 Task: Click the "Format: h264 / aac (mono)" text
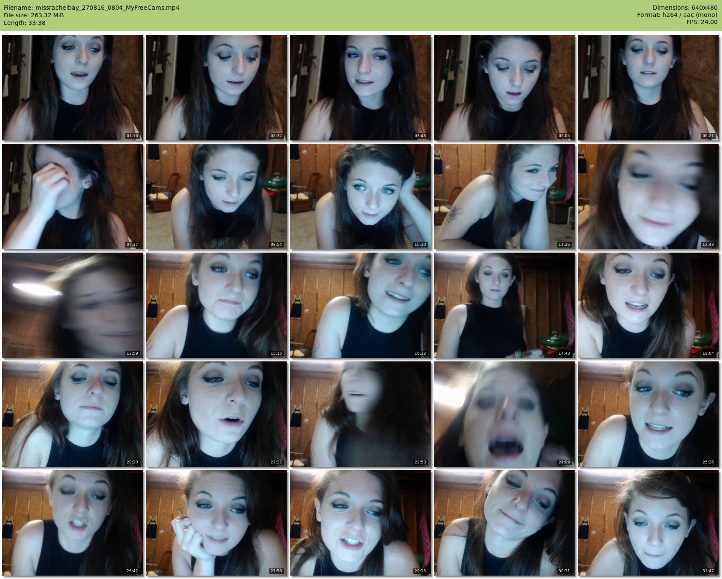677,15
